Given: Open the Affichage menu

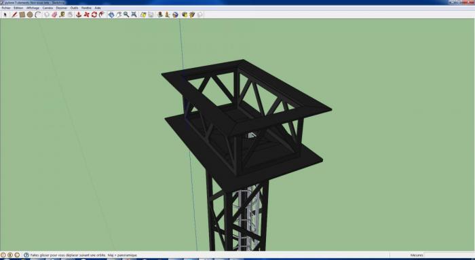Looking at the screenshot, I should pyautogui.click(x=33, y=8).
